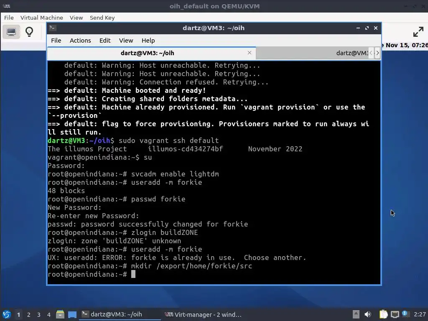Open the virt-manager File menu
The width and height of the screenshot is (428, 321).
[9, 18]
